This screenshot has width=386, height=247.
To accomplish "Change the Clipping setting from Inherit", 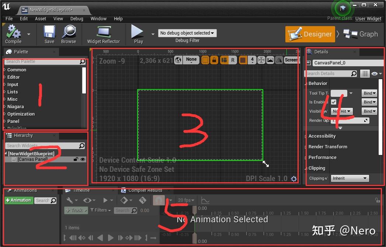I will coord(350,178).
